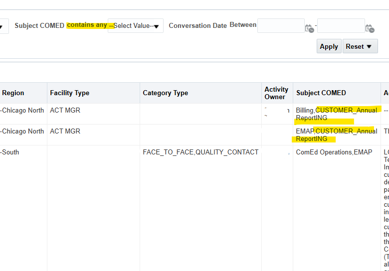The image size is (389, 271).
Task: Click the ComEd Operations,EMAP cell
Action: [337, 208]
